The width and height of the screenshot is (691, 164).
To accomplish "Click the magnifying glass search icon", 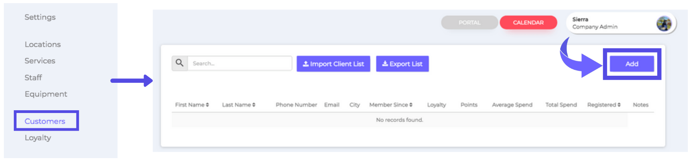I will tap(179, 63).
